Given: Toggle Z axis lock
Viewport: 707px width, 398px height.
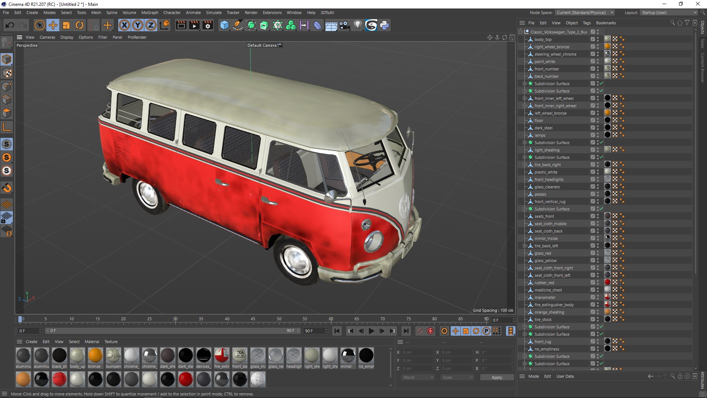Looking at the screenshot, I should tap(151, 25).
